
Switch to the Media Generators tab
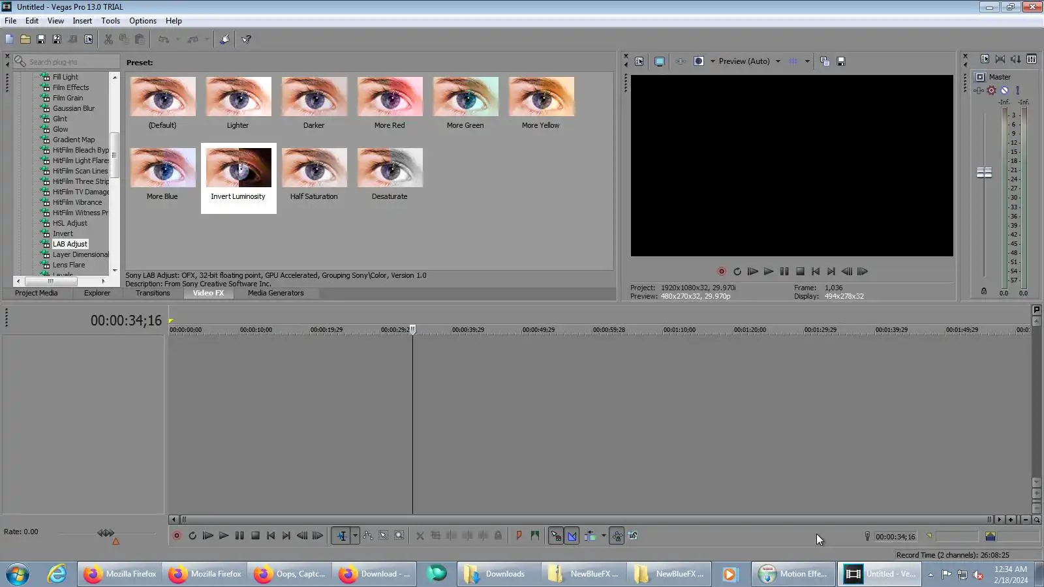tap(276, 293)
